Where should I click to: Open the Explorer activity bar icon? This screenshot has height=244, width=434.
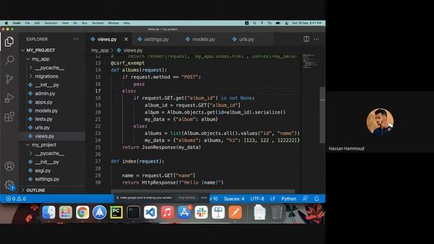[x=9, y=42]
